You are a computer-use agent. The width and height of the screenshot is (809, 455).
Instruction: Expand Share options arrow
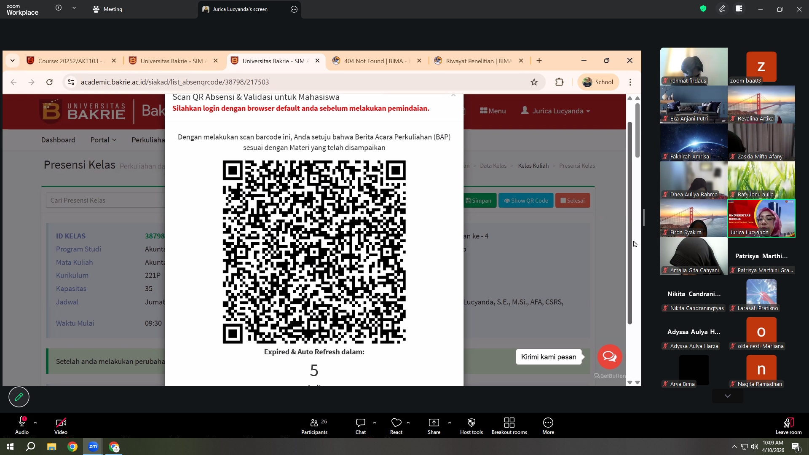tap(450, 422)
